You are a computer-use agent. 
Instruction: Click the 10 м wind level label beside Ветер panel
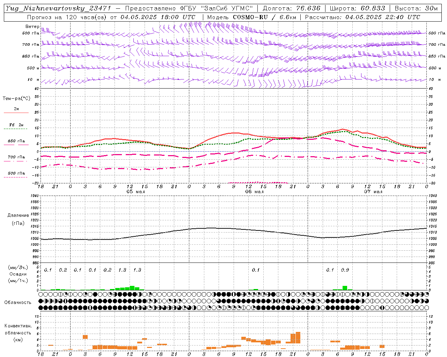pyautogui.click(x=34, y=80)
